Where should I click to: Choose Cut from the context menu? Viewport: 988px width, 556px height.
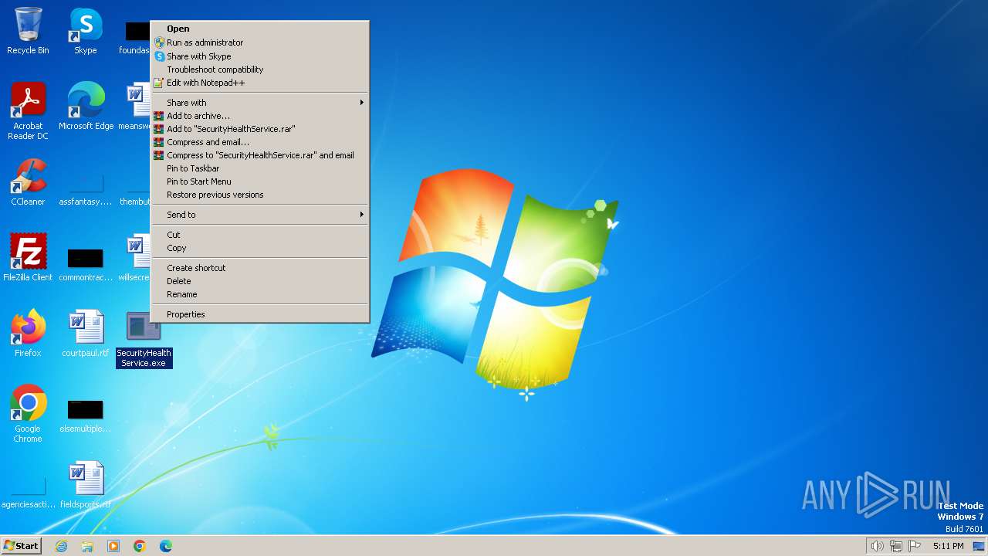pos(260,235)
